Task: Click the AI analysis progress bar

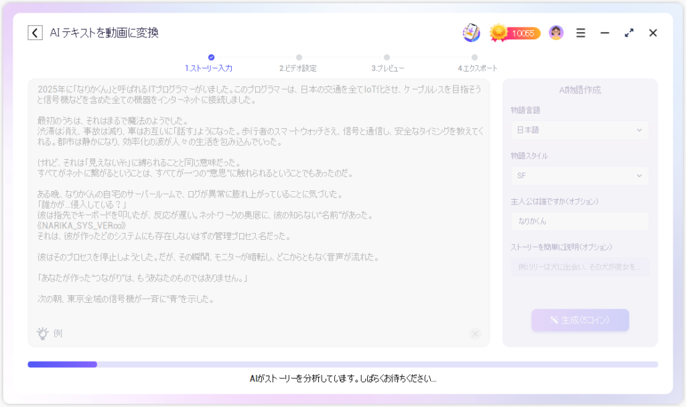Action: tap(342, 364)
